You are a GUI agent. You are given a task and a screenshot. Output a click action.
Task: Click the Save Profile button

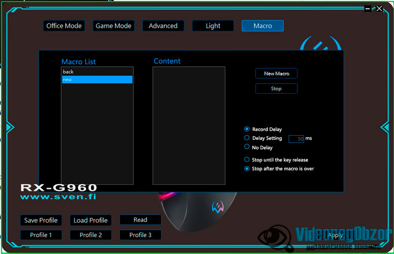[x=41, y=221]
